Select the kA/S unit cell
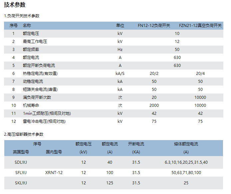 click(x=120, y=74)
